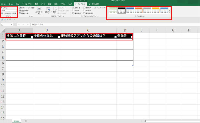Click the table resize handle at D6 corner
Image resolution: width=200 pixels, height=123 pixels.
[x=133, y=66]
